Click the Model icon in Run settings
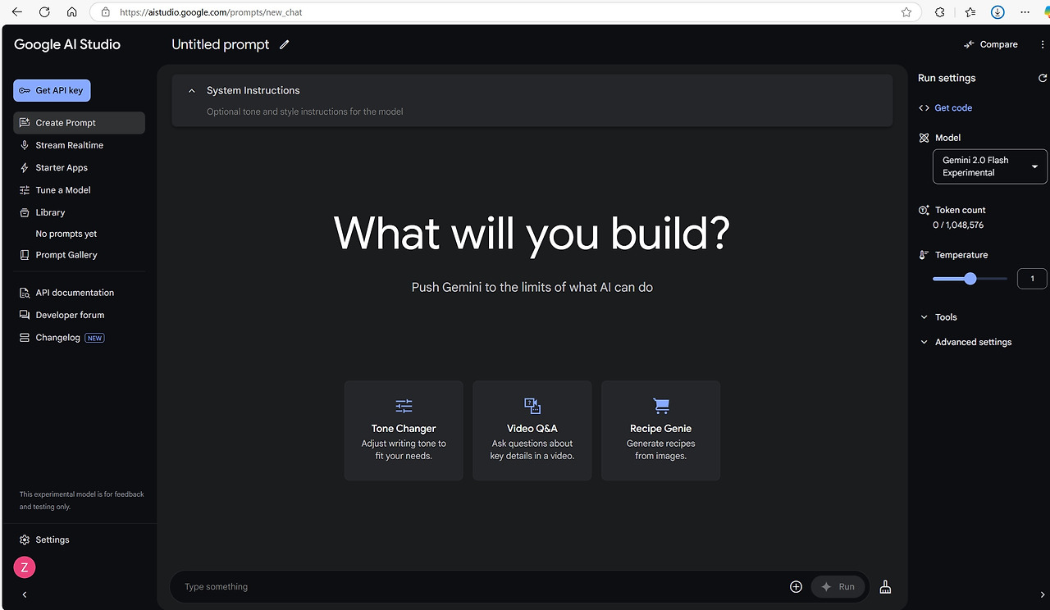The height and width of the screenshot is (610, 1050). click(x=924, y=138)
